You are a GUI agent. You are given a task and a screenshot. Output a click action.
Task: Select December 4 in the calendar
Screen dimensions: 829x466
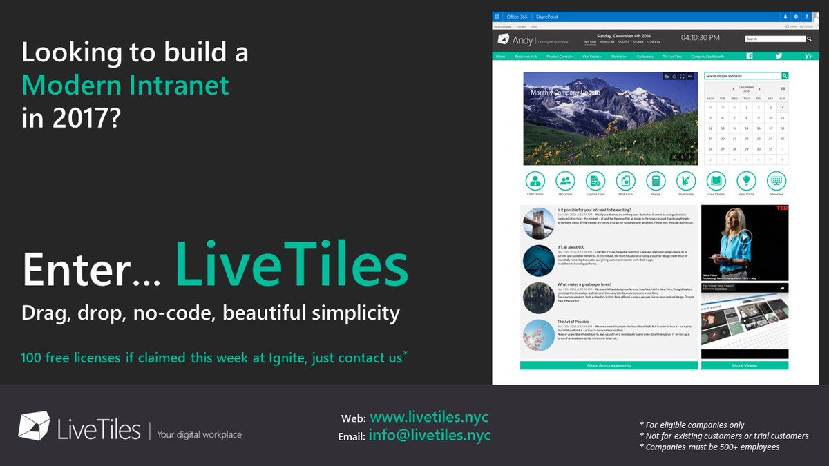click(x=782, y=108)
